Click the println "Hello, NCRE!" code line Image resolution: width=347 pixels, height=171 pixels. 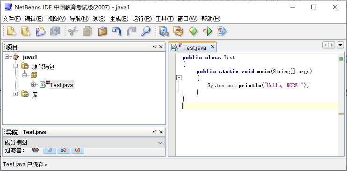tap(258, 85)
